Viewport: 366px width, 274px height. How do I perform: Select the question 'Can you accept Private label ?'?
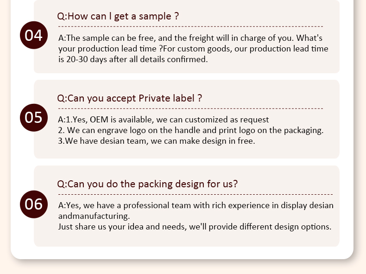[x=130, y=98]
